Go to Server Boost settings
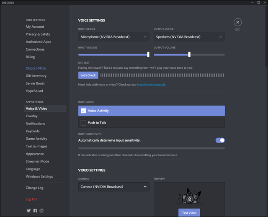Image resolution: width=268 pixels, height=217 pixels. coord(35,83)
